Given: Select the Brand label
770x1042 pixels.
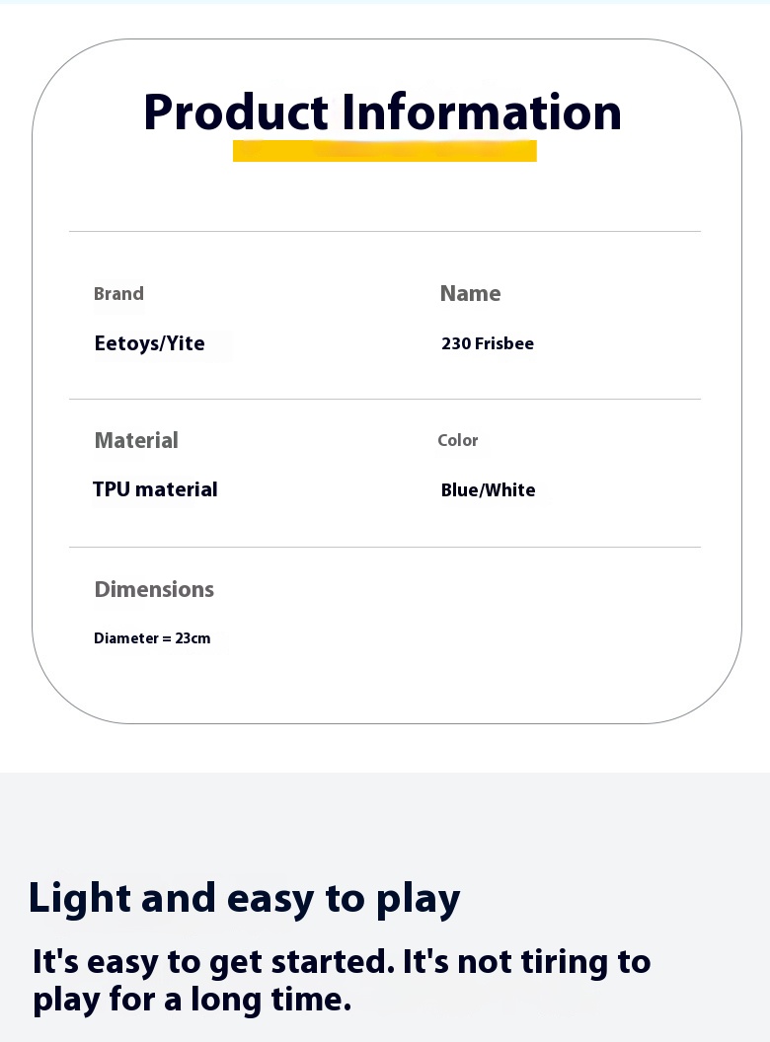Looking at the screenshot, I should point(118,294).
